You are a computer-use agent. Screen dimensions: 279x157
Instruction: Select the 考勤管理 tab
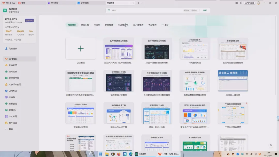(152, 25)
